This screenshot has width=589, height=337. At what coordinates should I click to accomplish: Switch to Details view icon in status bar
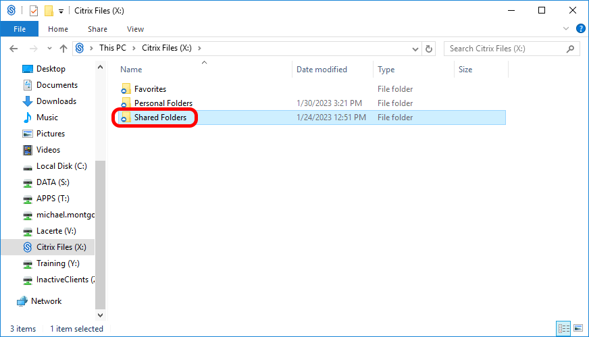[563, 328]
